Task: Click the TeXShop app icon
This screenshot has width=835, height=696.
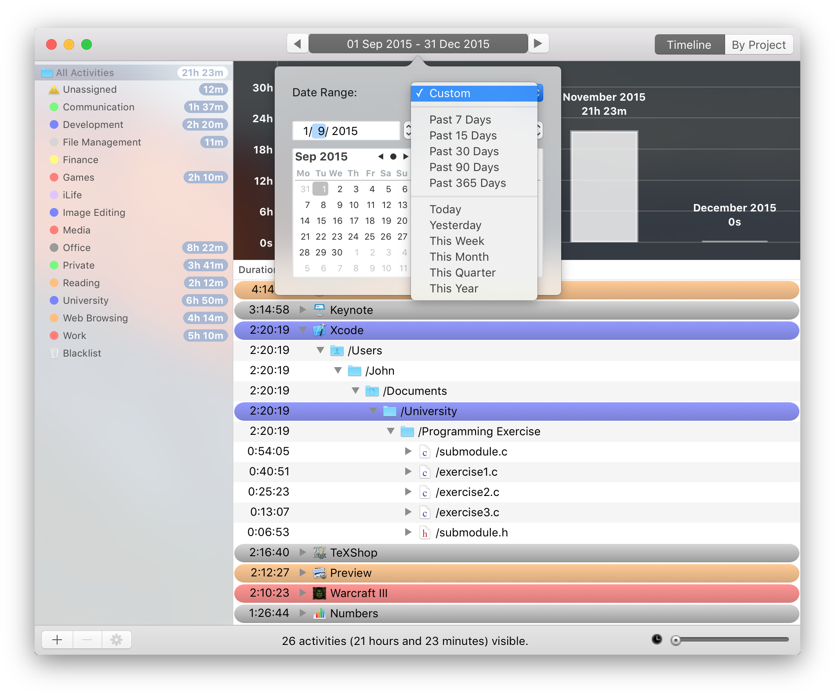Action: coord(319,553)
